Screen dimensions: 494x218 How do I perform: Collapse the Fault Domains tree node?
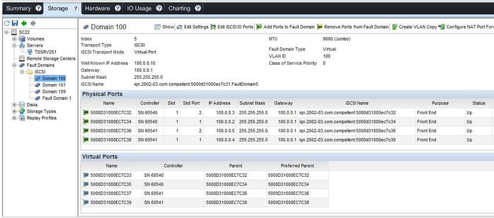(x=14, y=65)
